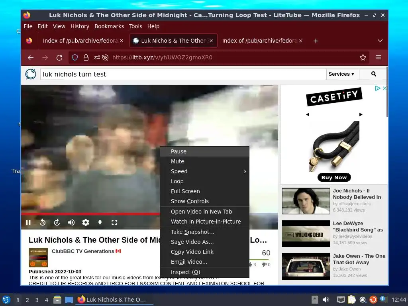
Task: Click the volume speaker icon in the player
Action: tap(71, 222)
